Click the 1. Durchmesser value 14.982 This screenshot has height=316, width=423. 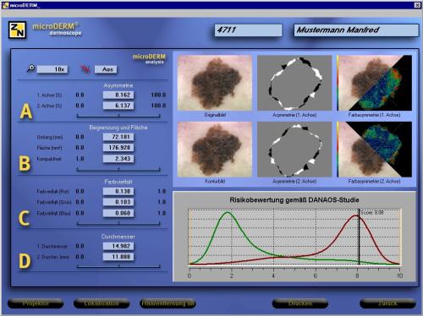pos(118,246)
